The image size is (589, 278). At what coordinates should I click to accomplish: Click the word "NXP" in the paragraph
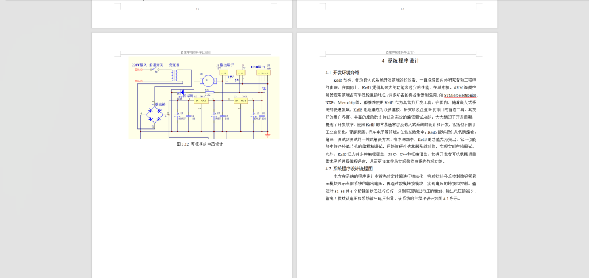tap(330, 102)
